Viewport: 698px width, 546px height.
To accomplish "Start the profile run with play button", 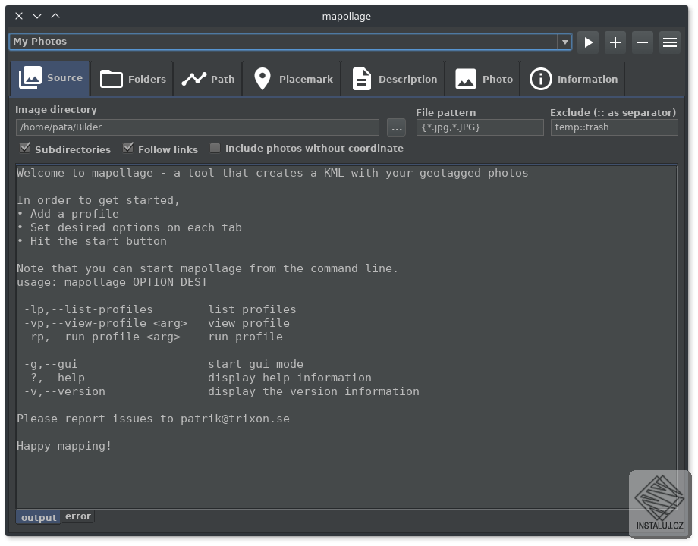I will point(588,42).
